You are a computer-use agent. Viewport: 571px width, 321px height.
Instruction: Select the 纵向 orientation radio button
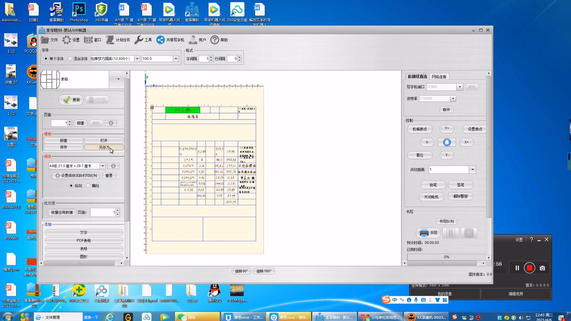click(71, 186)
